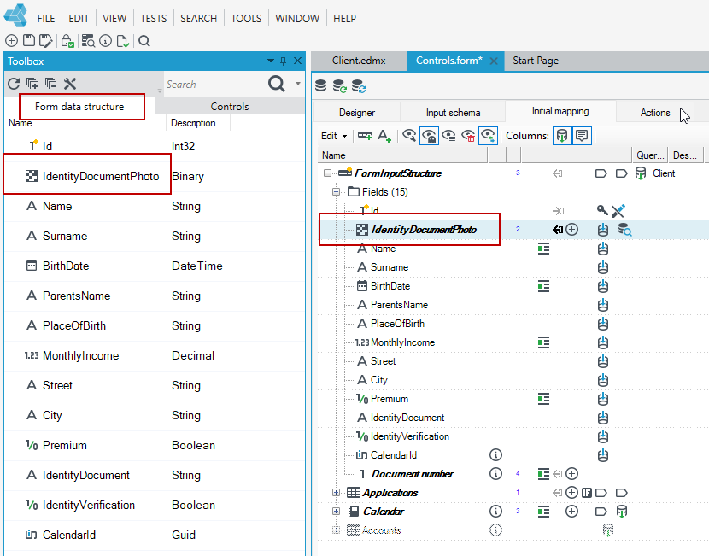Open the Edit dropdown in mapping toolbar
The height and width of the screenshot is (556, 709).
point(334,136)
